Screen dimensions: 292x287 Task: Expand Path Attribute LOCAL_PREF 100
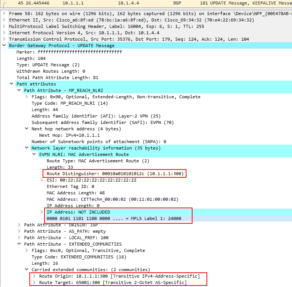[x=19, y=238]
